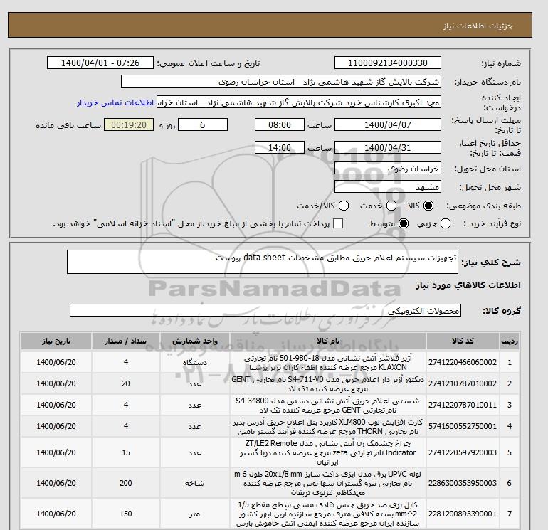The height and width of the screenshot is (530, 548).
Task: Select متوسط purchase process type
Action: (x=404, y=224)
